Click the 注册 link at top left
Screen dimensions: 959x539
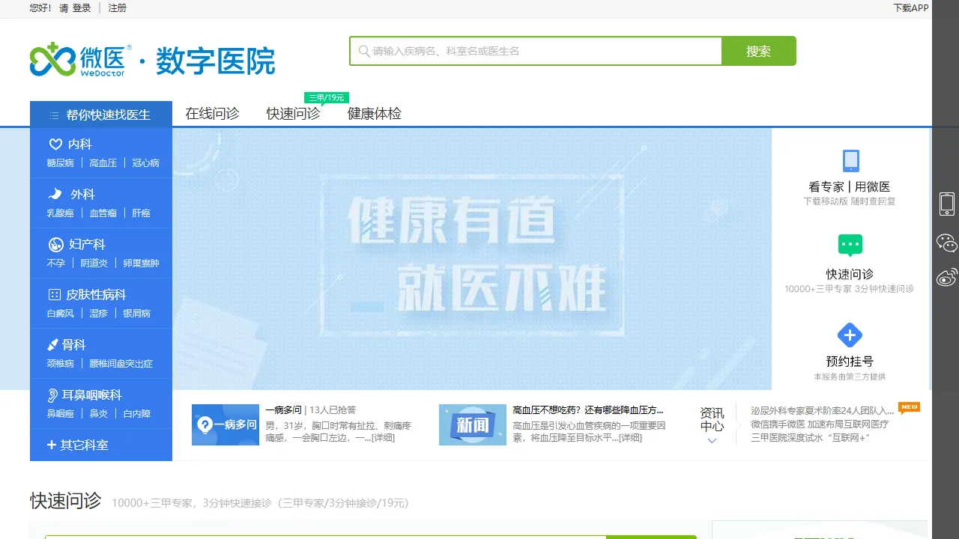[118, 8]
